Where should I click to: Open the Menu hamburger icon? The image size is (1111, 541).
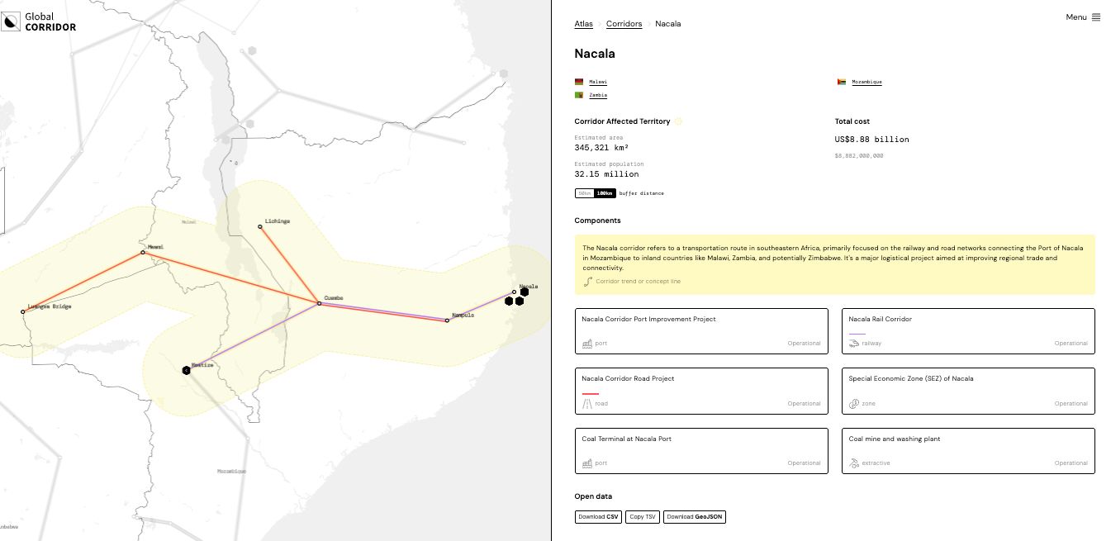click(1096, 17)
